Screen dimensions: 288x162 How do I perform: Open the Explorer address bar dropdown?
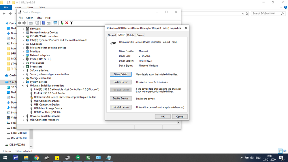243,14
